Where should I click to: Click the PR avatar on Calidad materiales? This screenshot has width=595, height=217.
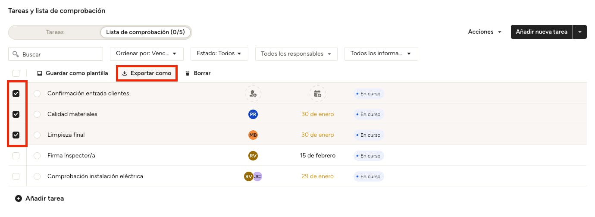pyautogui.click(x=253, y=114)
